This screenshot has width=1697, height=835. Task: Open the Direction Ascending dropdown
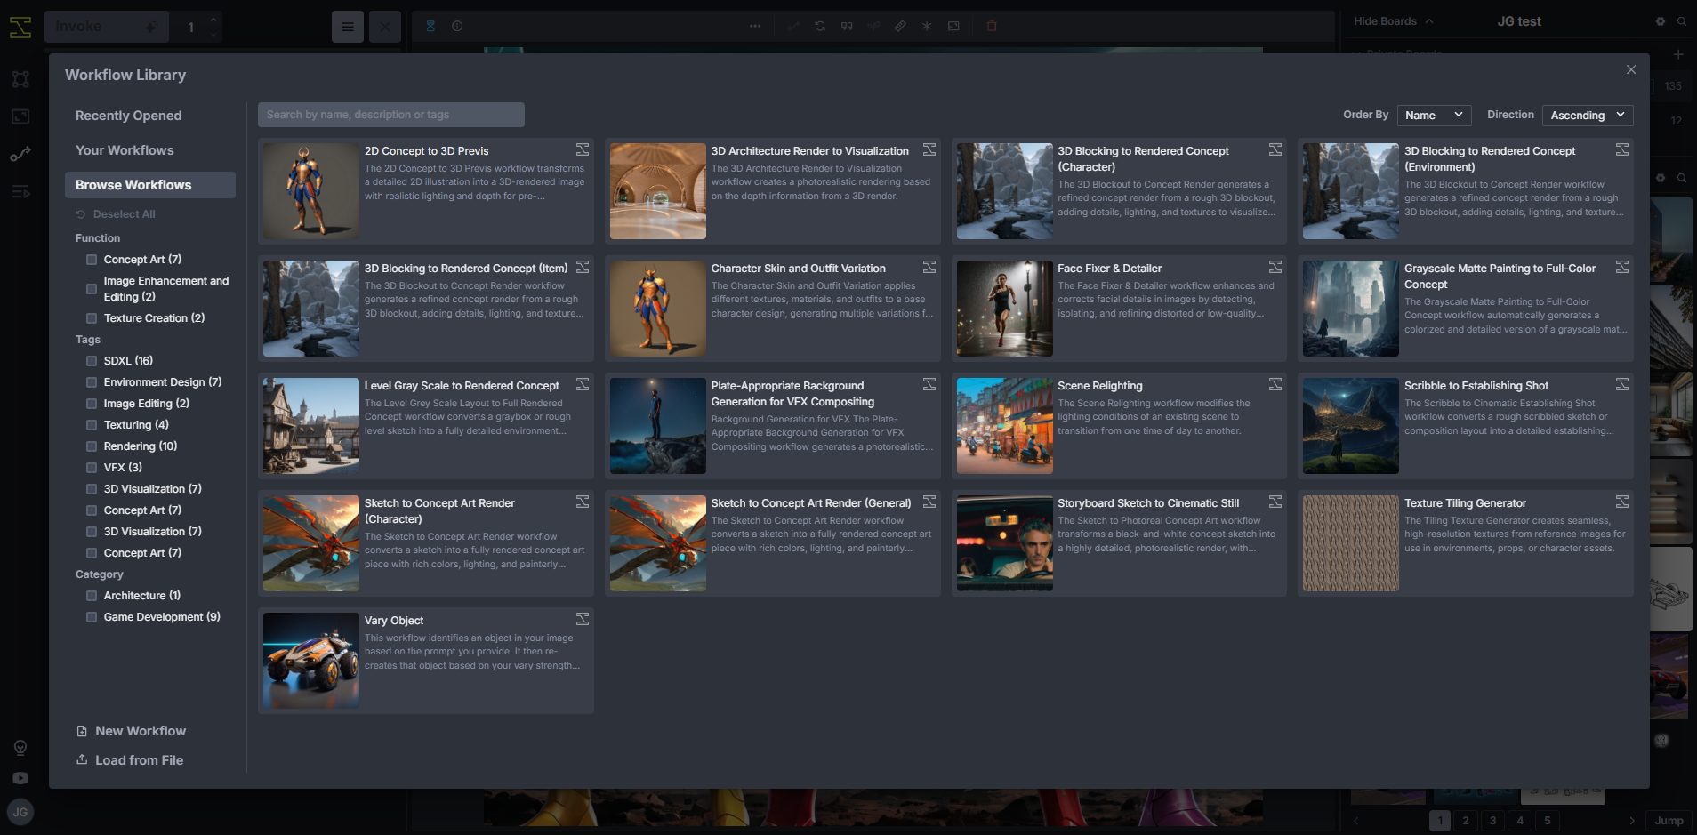pos(1588,116)
